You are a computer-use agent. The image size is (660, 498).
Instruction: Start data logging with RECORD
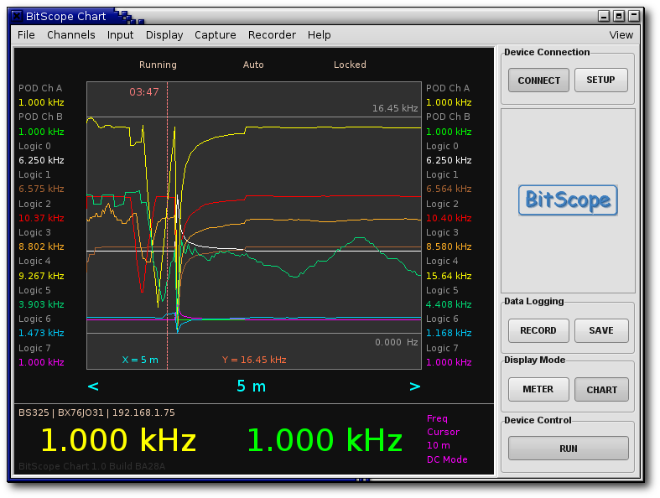[x=538, y=330]
